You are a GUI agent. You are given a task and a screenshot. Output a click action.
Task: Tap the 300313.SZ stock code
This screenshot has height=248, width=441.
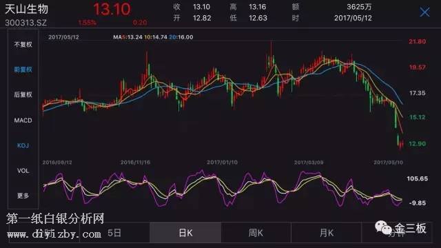click(x=26, y=23)
